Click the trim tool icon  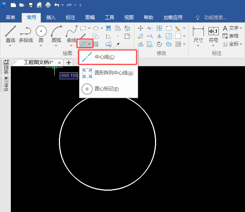click(150, 28)
